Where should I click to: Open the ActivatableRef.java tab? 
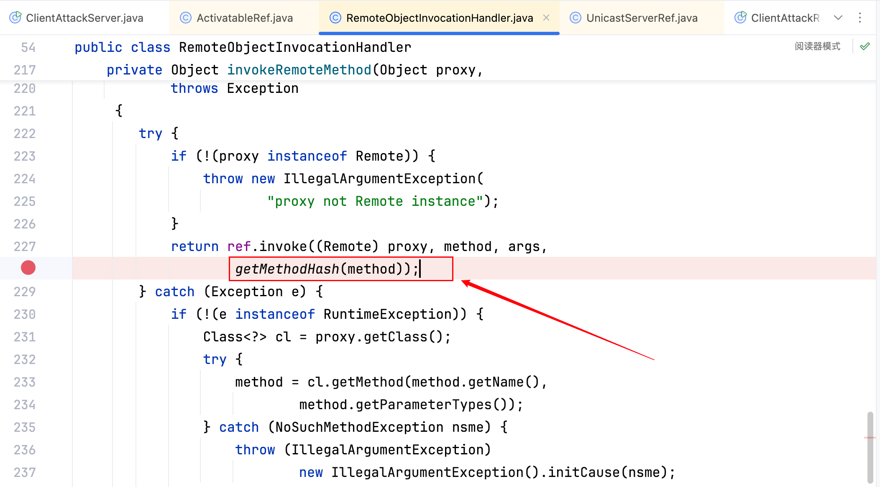point(244,18)
